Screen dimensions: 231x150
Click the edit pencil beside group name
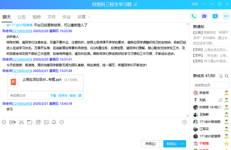coord(136,4)
